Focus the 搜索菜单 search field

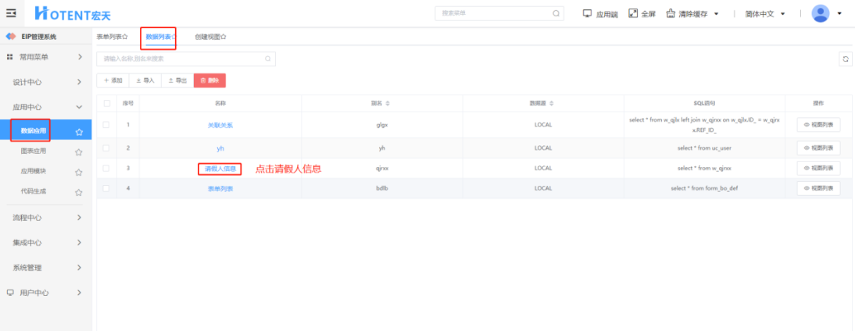(499, 13)
